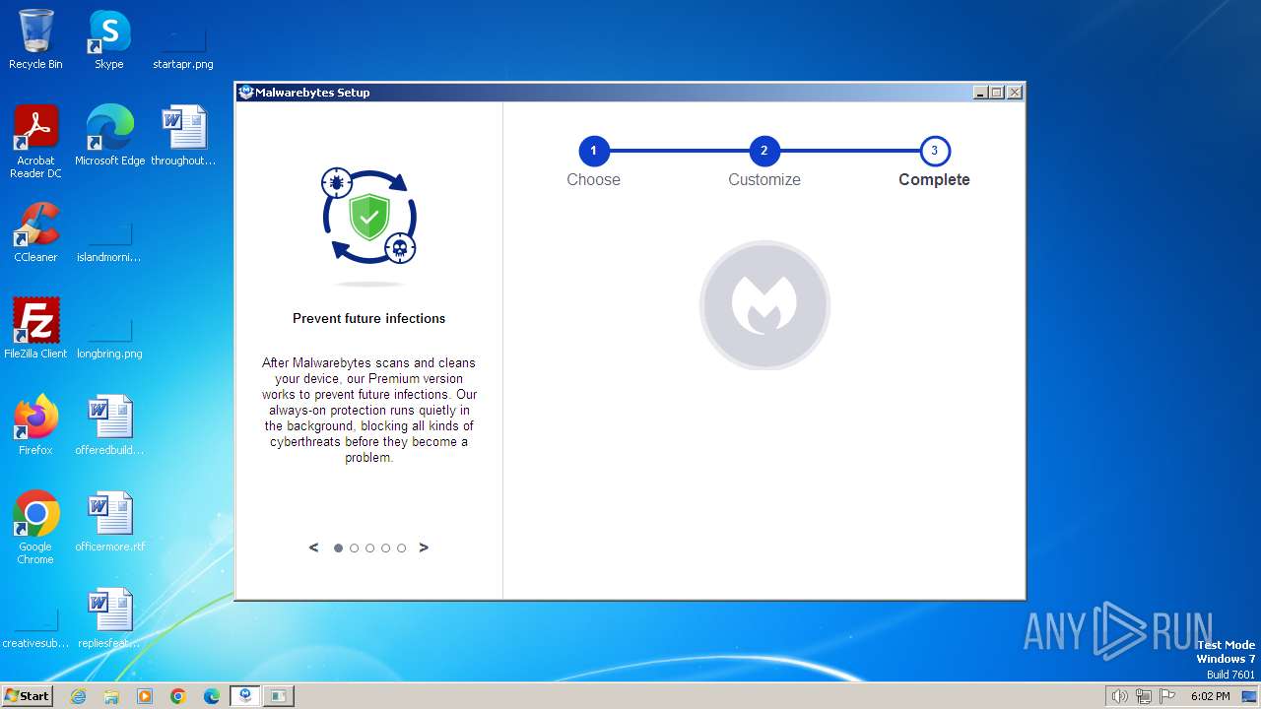
Task: Select the offeredbuild Word document
Action: (x=109, y=425)
